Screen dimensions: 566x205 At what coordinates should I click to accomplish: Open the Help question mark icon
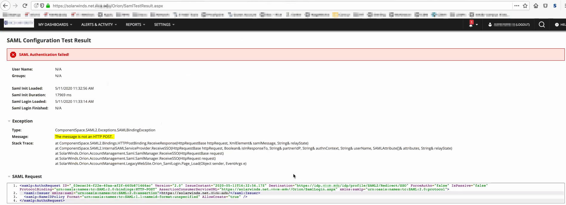click(557, 25)
